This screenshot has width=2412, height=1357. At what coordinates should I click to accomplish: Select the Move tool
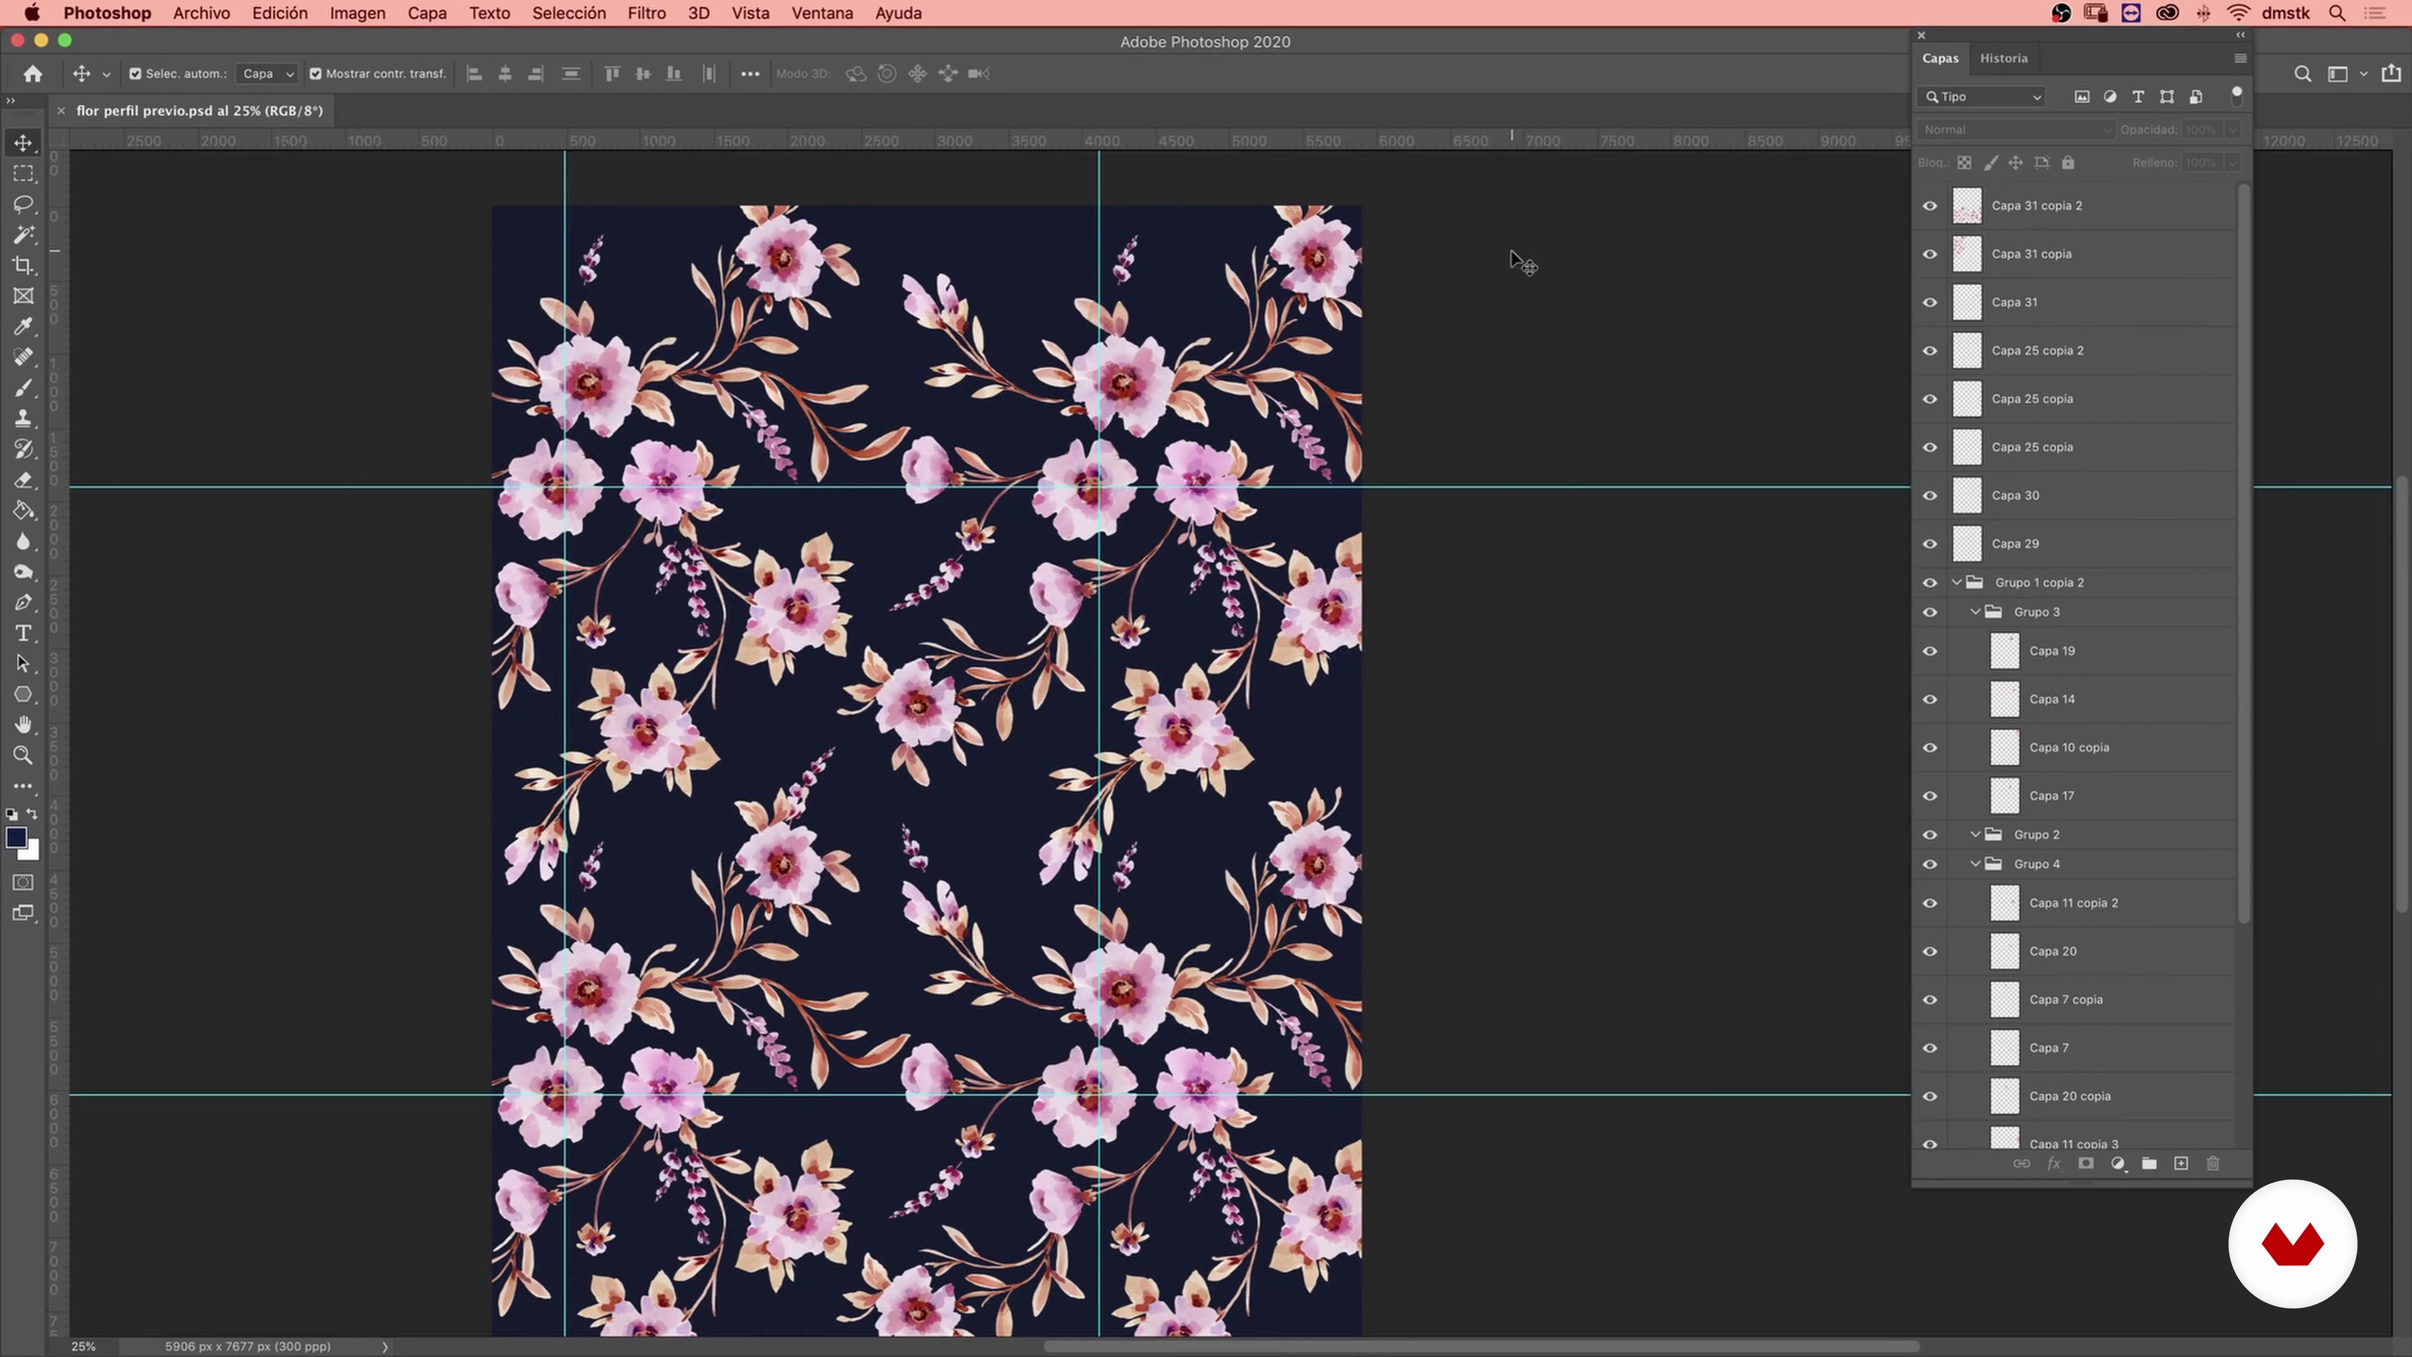pyautogui.click(x=23, y=143)
